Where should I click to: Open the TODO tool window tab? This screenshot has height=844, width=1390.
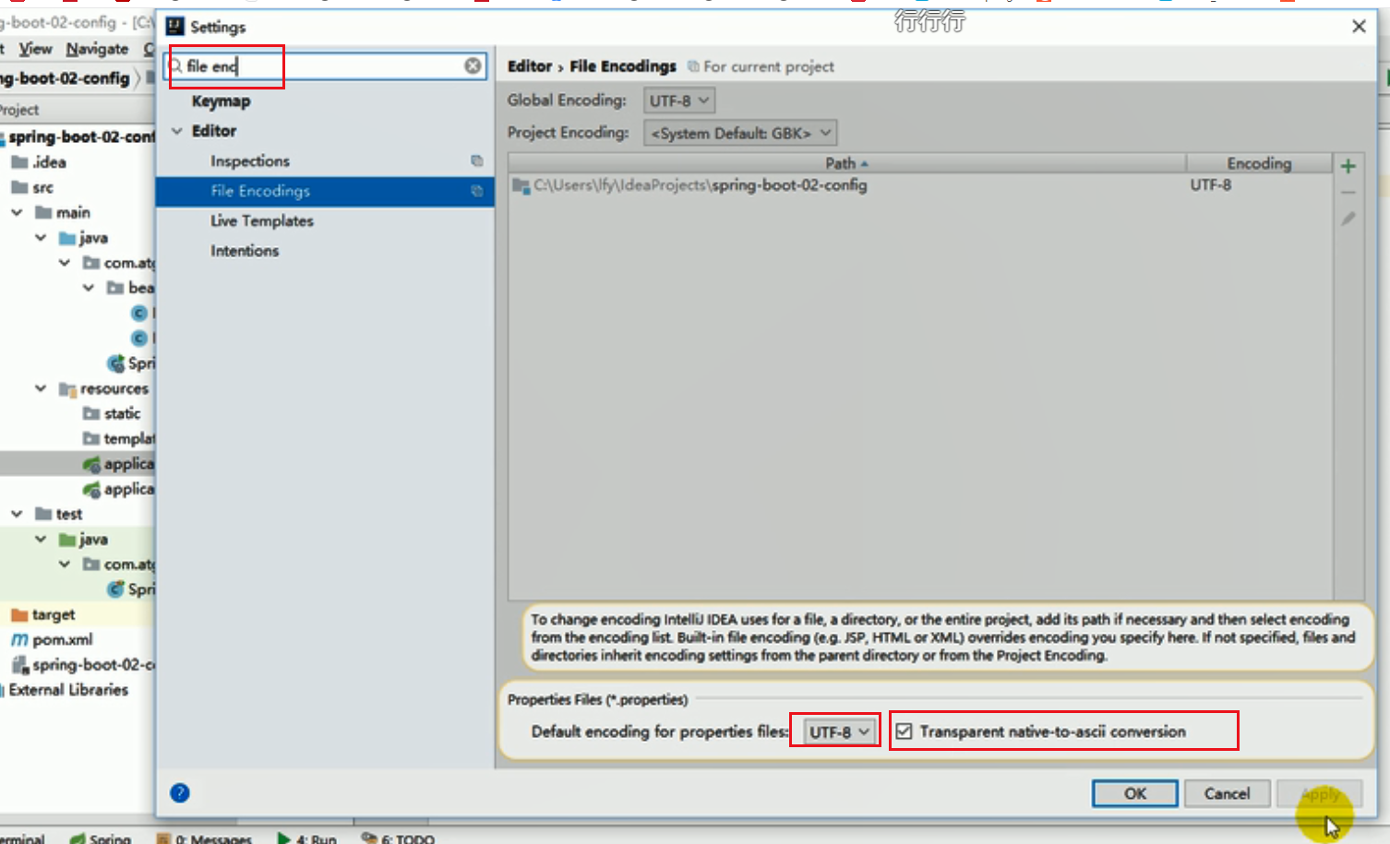pos(398,838)
